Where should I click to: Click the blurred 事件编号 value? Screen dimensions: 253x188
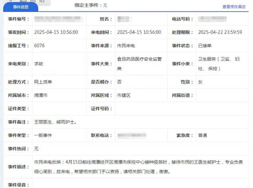click(59, 19)
